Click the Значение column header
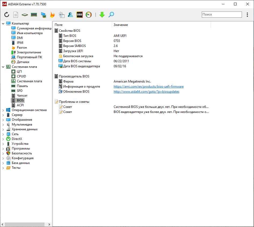Viewport: 254px width, 227px height. click(161, 25)
